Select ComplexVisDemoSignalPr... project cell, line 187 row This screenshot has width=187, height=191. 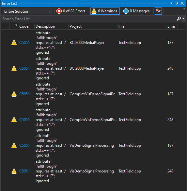point(93,94)
